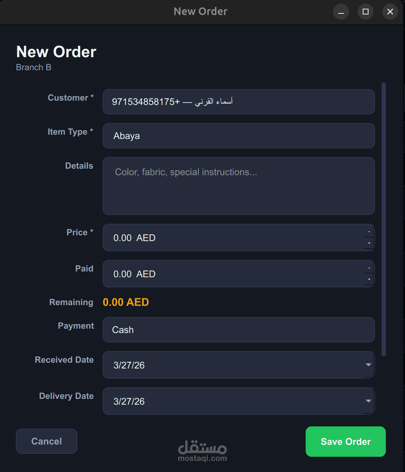
Task: Click the Paid field's up arrow
Action: (x=369, y=268)
